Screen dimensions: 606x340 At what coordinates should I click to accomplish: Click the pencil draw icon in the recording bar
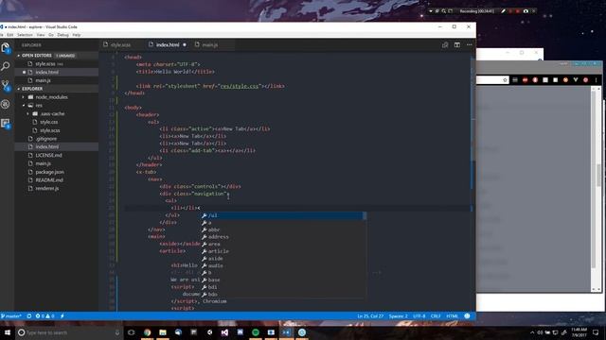(x=503, y=11)
